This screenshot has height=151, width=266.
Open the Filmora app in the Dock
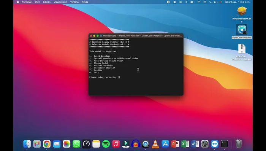tap(126, 144)
